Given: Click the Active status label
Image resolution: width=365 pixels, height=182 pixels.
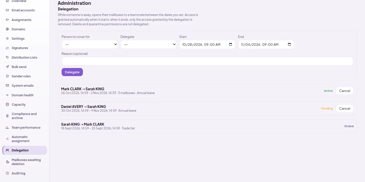Looking at the screenshot, I should pos(328,91).
